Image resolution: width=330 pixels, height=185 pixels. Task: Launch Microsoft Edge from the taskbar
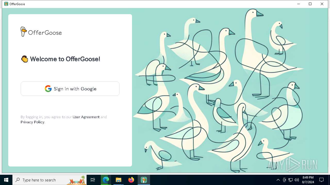click(x=106, y=180)
